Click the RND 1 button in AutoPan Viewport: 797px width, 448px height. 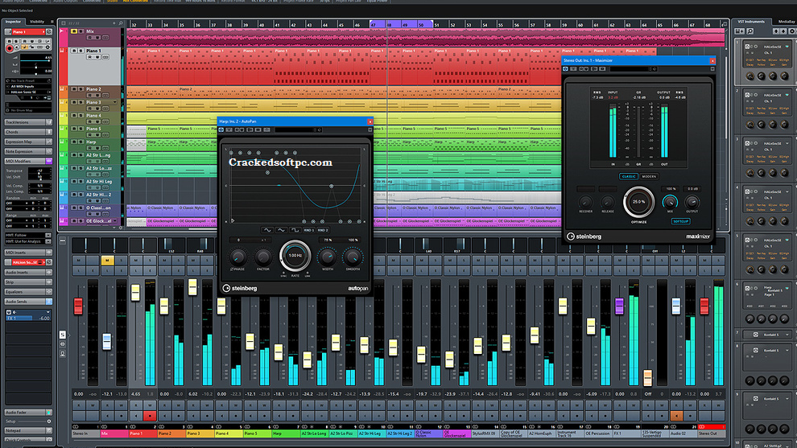click(x=308, y=230)
